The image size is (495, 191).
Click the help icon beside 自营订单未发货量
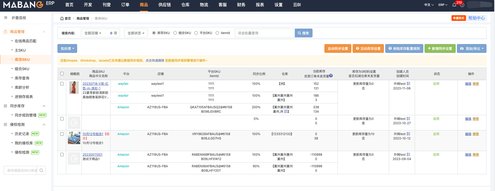(x=331, y=76)
